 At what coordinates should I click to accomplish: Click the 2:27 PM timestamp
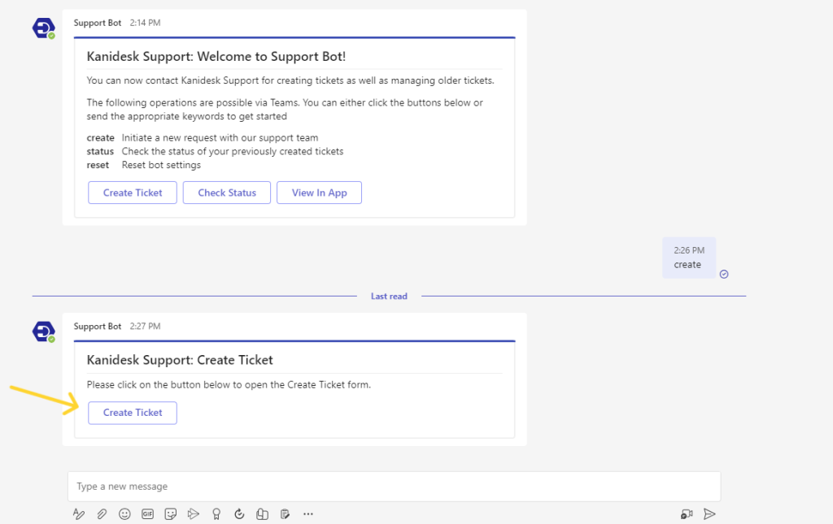pyautogui.click(x=145, y=326)
